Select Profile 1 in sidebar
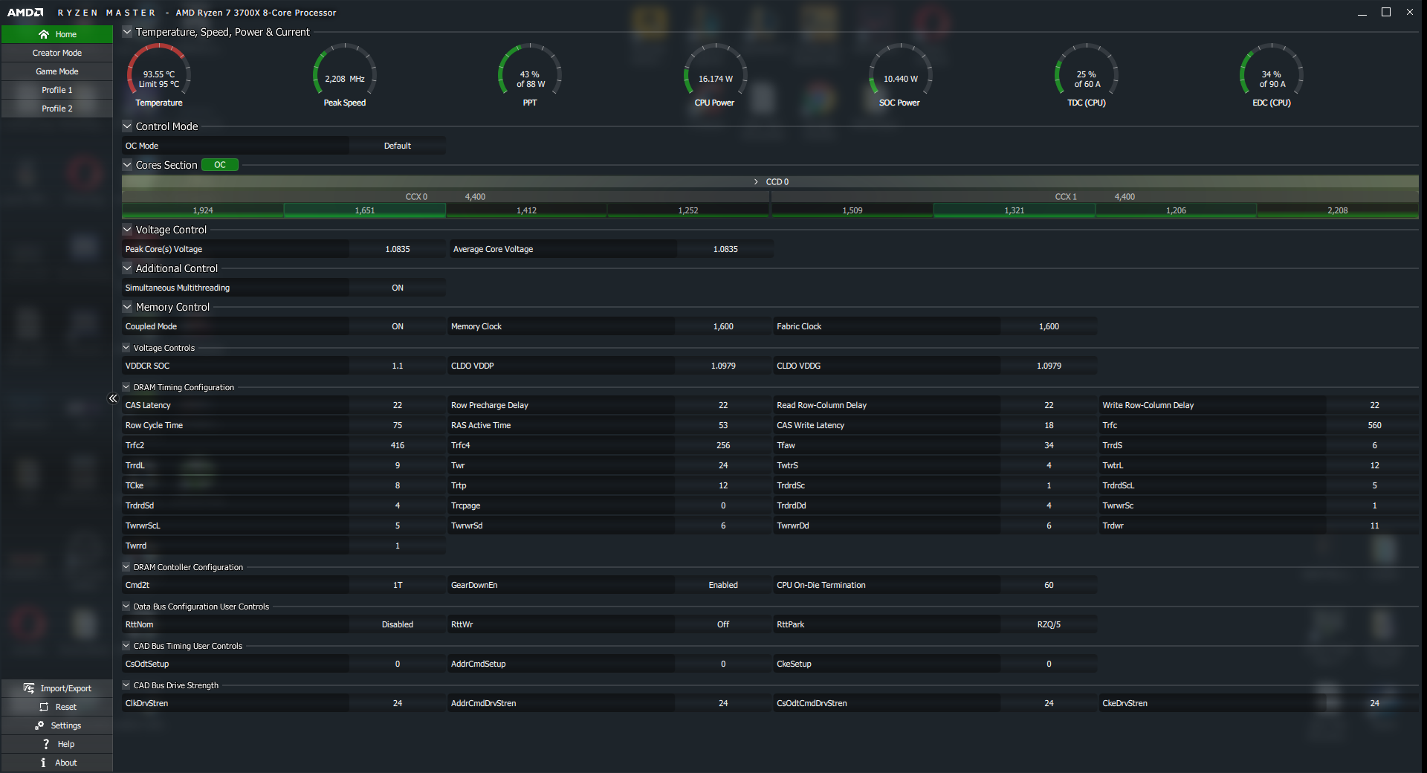Viewport: 1427px width, 773px height. click(57, 90)
